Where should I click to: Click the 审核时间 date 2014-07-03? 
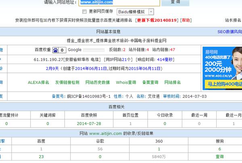[194, 97]
